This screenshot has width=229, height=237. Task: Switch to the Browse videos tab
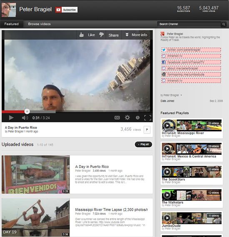click(x=40, y=24)
